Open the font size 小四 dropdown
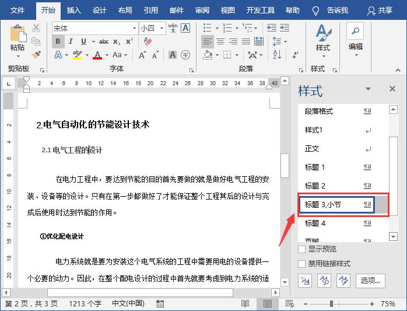Viewport: 407px width, 311px height. click(162, 29)
